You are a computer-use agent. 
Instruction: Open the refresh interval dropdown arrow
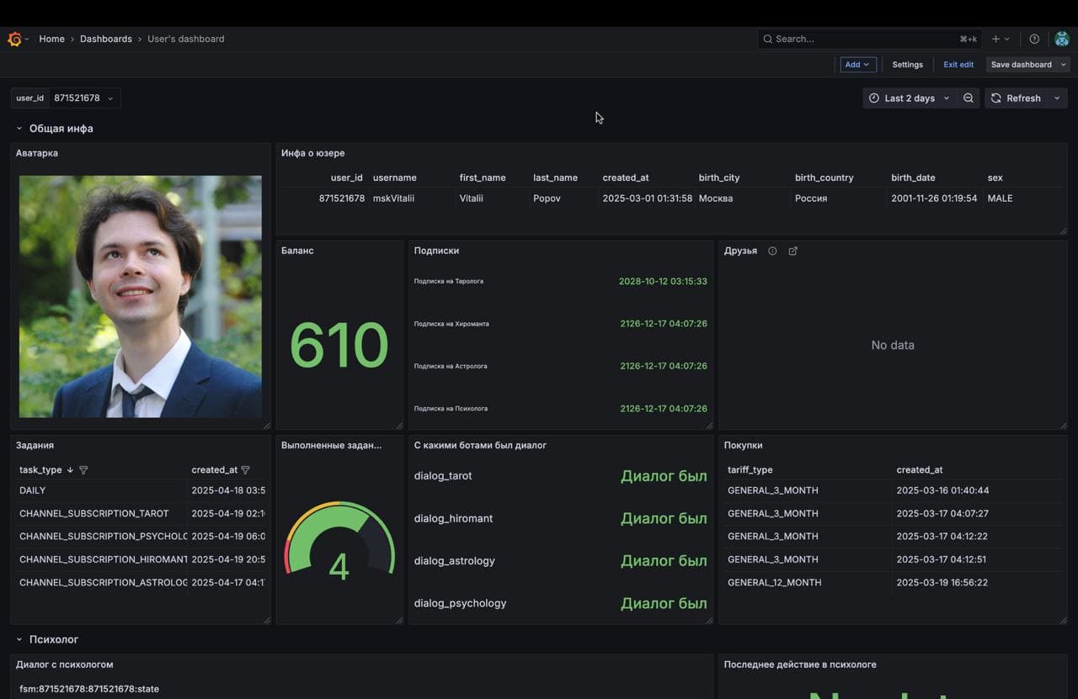click(1057, 98)
